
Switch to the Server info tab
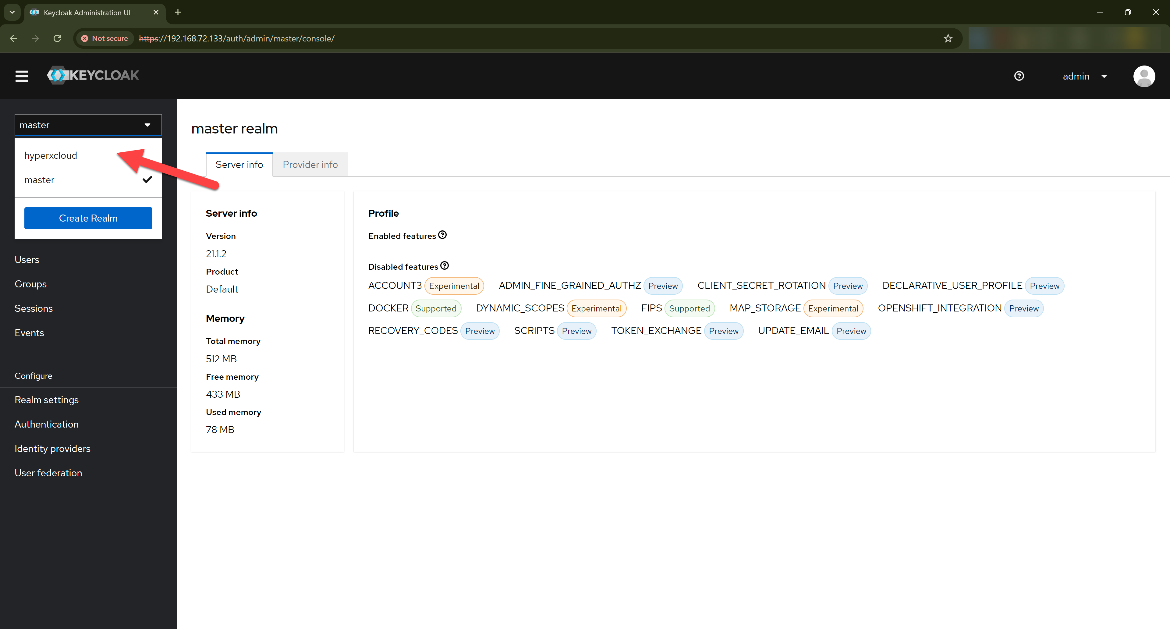239,164
